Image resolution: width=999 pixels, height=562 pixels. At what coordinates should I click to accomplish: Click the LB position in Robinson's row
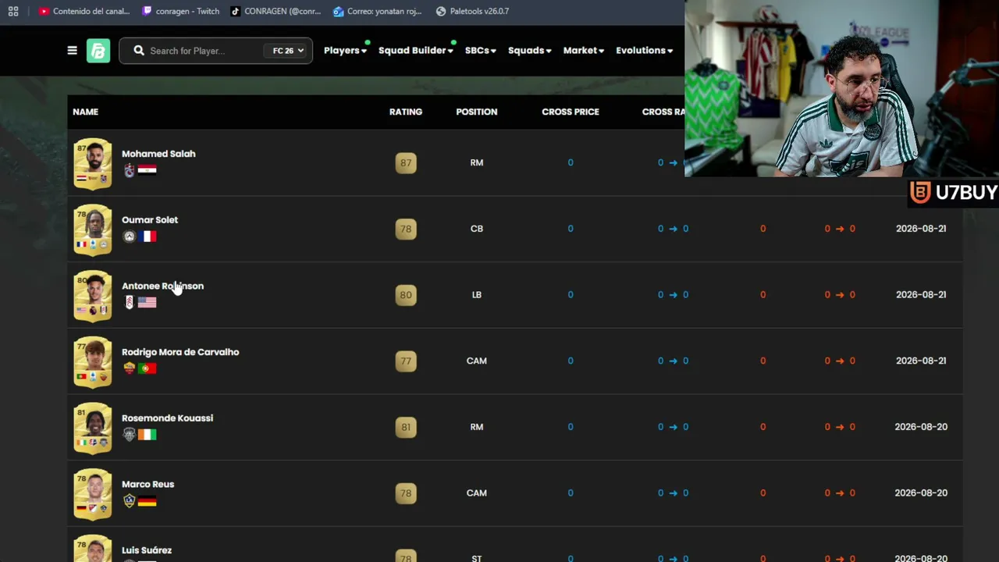[477, 295]
